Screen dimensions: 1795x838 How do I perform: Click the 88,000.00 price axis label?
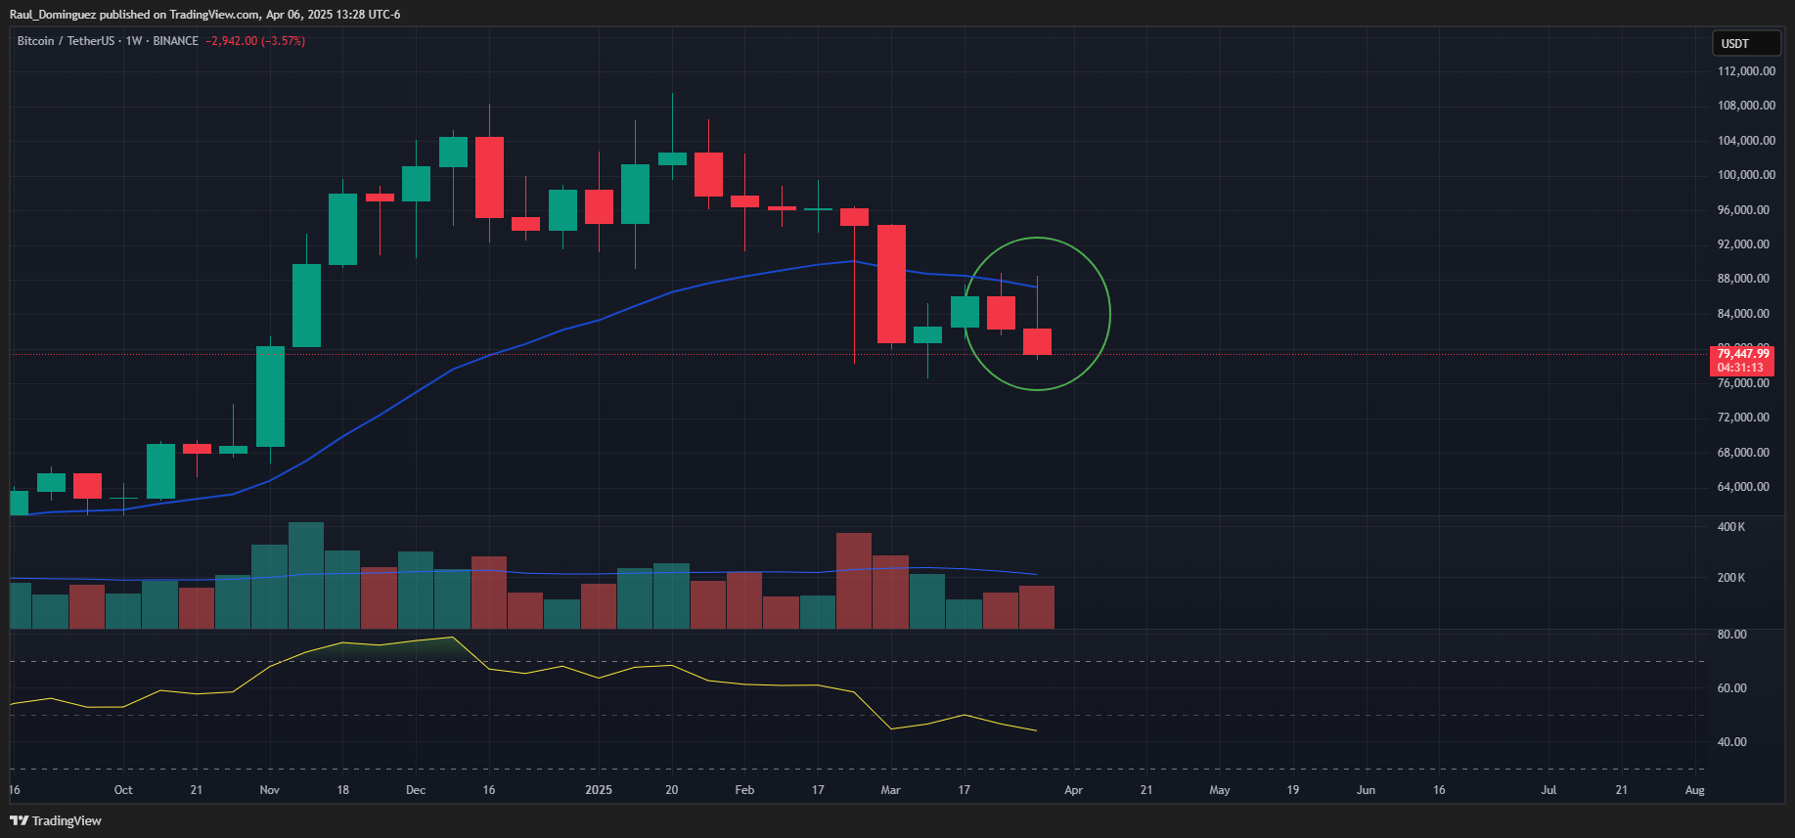[1743, 279]
